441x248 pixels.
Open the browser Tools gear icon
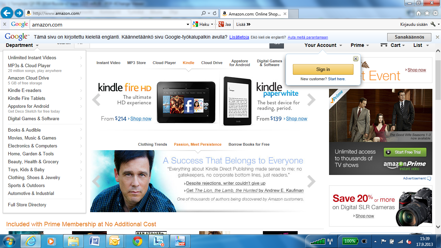[x=435, y=13]
